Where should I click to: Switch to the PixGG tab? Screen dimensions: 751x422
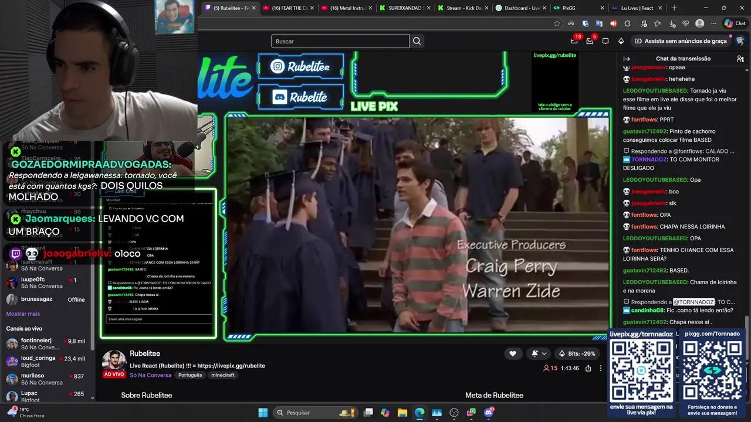[x=579, y=8]
